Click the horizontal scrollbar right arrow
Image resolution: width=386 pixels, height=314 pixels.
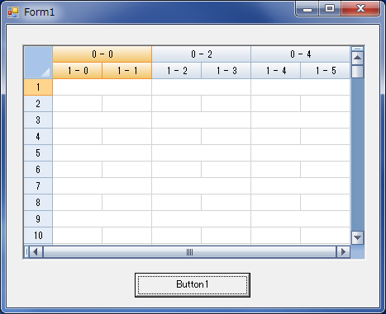343,251
